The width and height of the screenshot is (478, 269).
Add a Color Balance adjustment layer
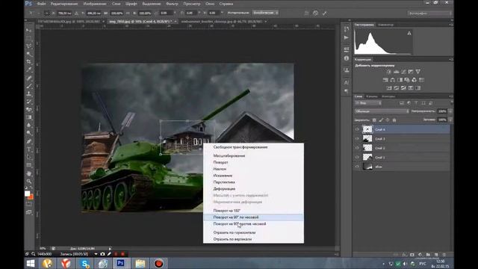(x=393, y=80)
